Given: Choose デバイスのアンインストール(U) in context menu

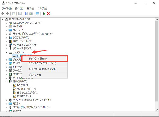Looking at the screenshot, I should click(44, 63).
